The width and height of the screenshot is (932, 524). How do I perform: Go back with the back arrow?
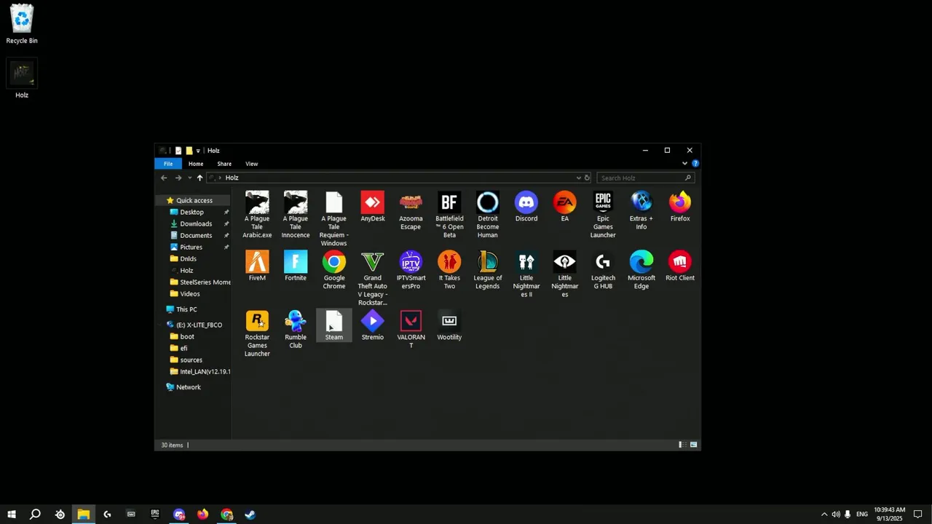pos(164,178)
